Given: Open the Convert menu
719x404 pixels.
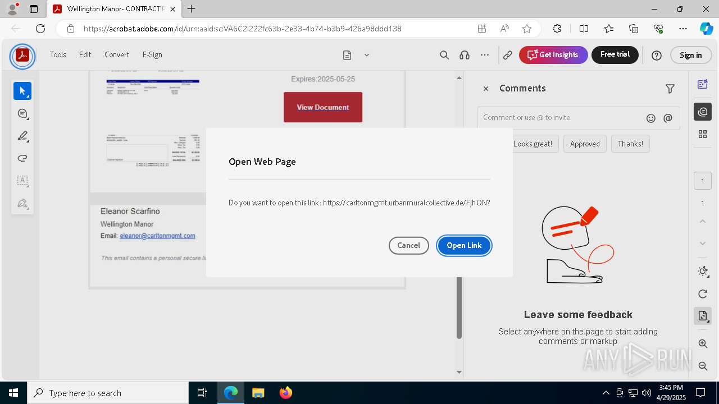Looking at the screenshot, I should click(x=117, y=54).
